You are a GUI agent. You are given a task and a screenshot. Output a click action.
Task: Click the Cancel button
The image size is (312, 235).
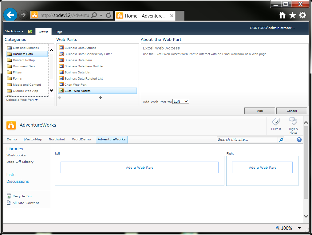click(291, 111)
